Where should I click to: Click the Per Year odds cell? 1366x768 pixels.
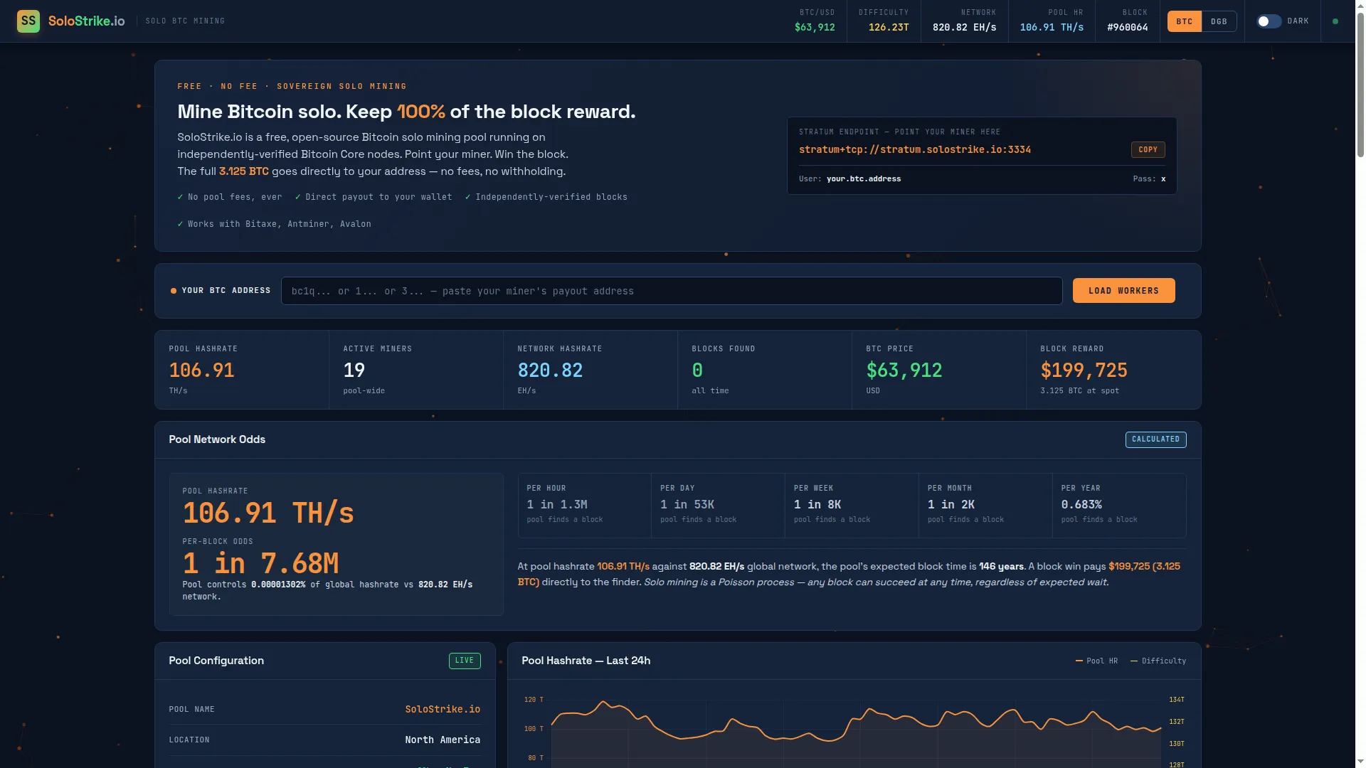click(x=1119, y=506)
